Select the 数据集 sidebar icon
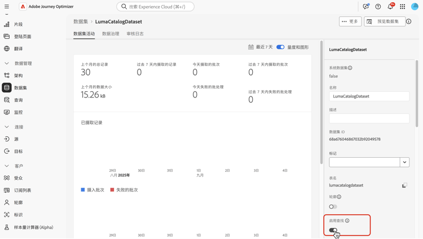The image size is (423, 239). 7,88
